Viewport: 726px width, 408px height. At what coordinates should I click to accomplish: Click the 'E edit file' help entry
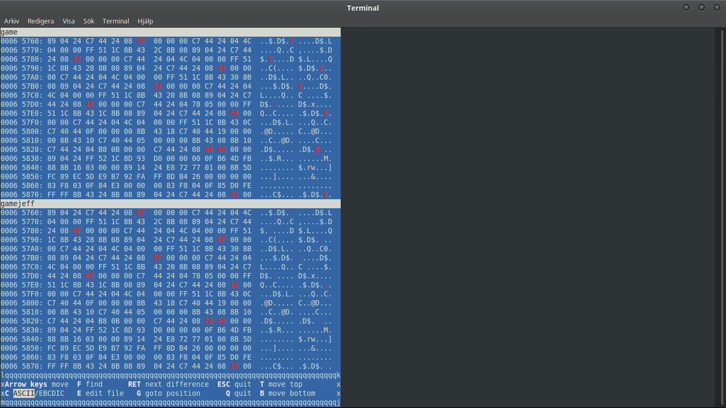(x=100, y=393)
